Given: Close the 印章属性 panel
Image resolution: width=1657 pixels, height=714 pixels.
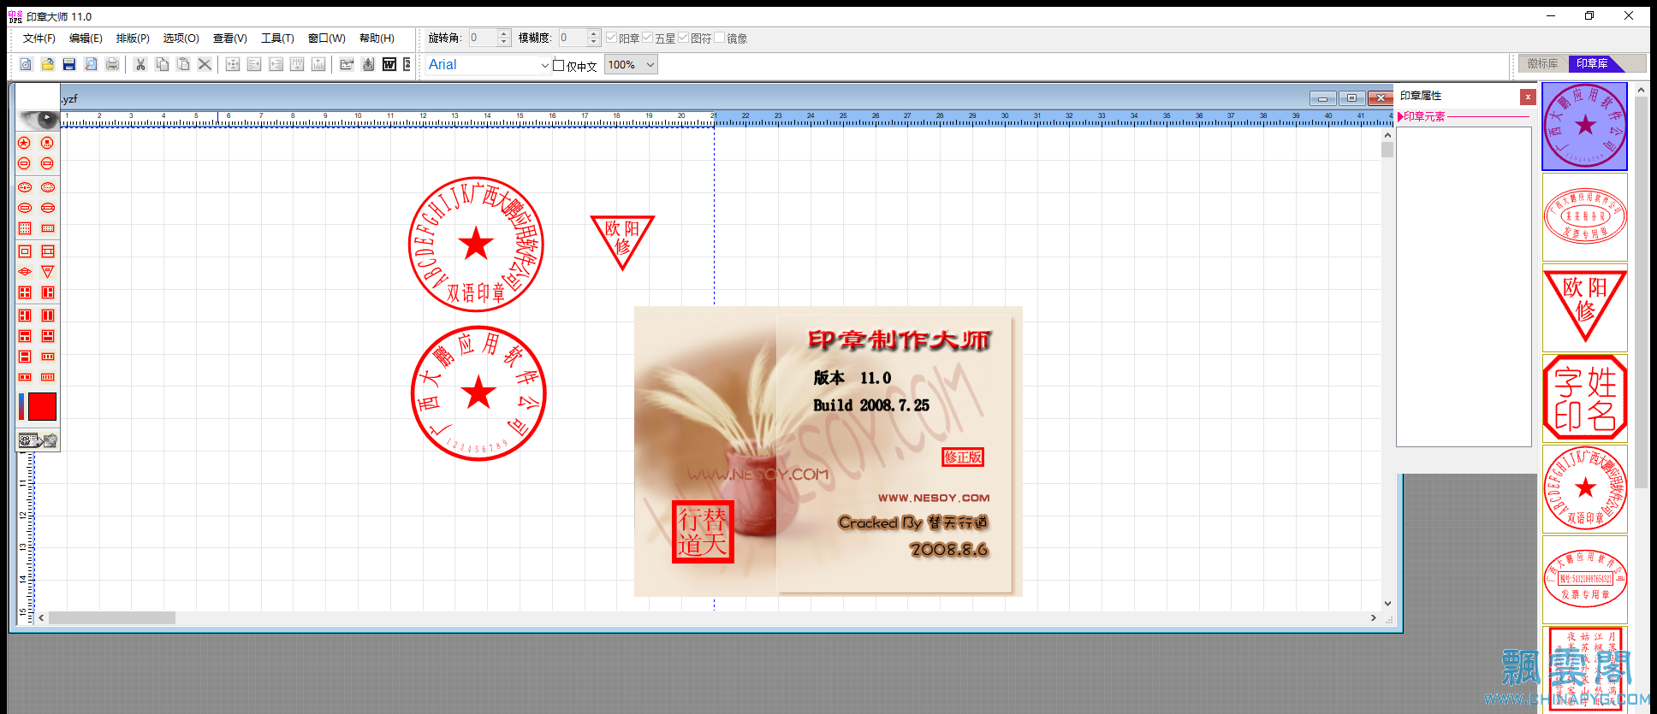Looking at the screenshot, I should pos(1528,97).
